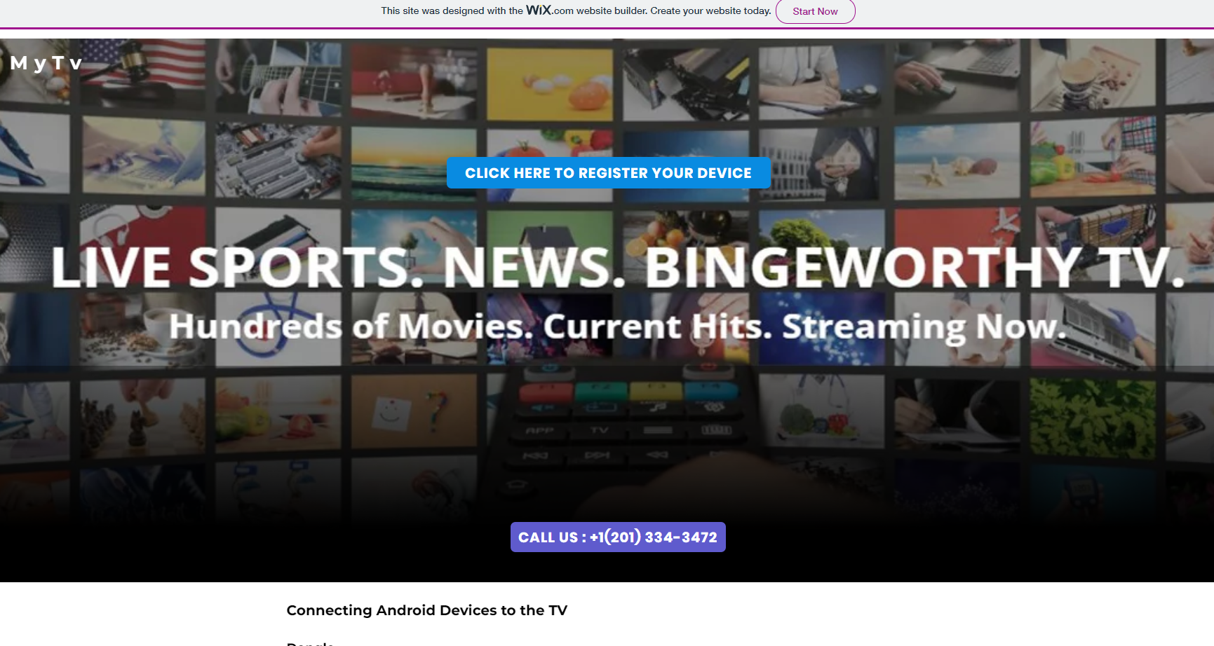Click the Start Now button in Wix banner

[x=815, y=11]
